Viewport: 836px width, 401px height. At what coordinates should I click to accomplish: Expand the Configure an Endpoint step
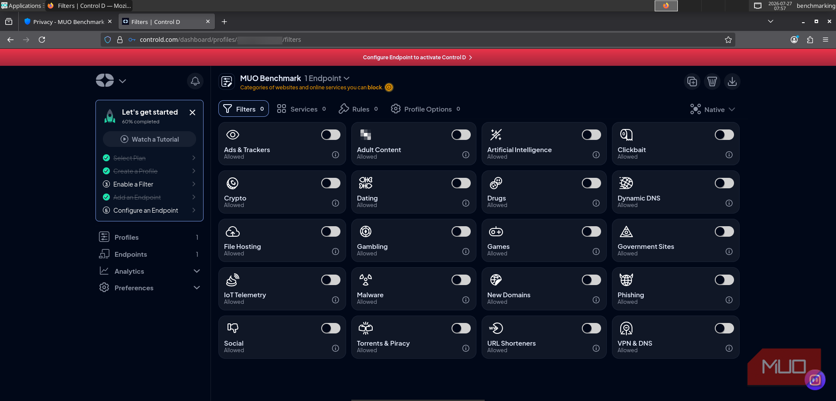[x=194, y=211]
